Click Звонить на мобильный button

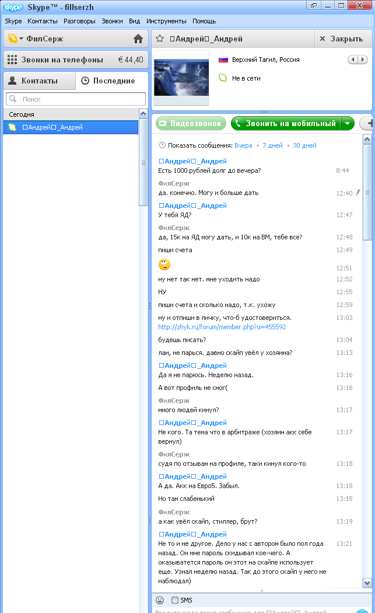pos(286,124)
